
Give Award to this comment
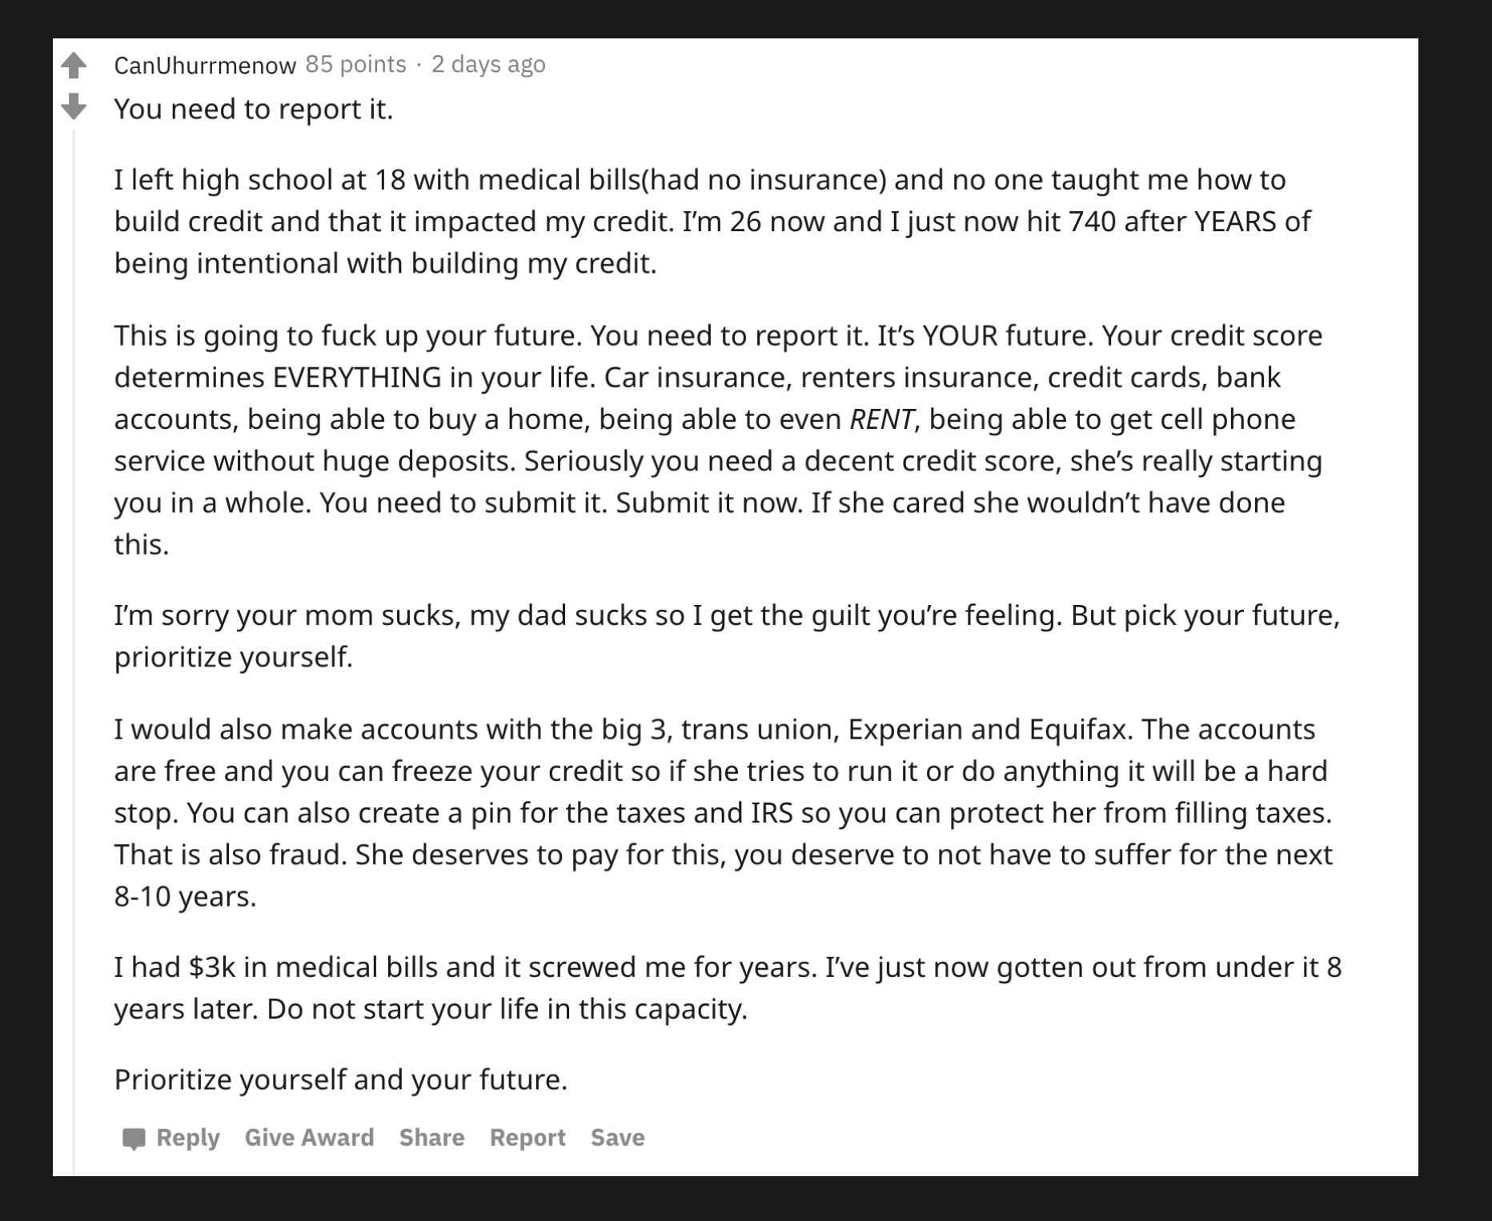point(309,1137)
